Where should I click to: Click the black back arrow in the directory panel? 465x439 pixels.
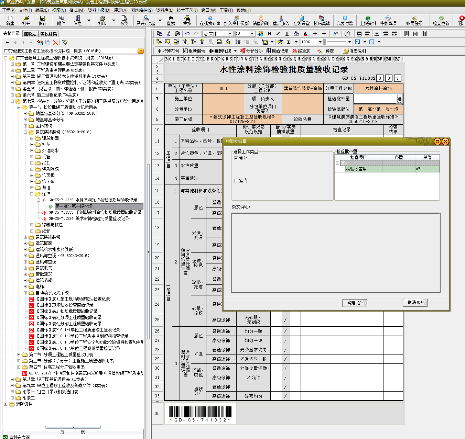pyautogui.click(x=7, y=43)
